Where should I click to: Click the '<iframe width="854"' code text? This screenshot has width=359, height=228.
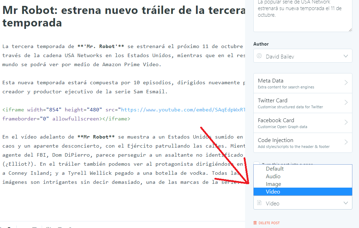(32, 110)
